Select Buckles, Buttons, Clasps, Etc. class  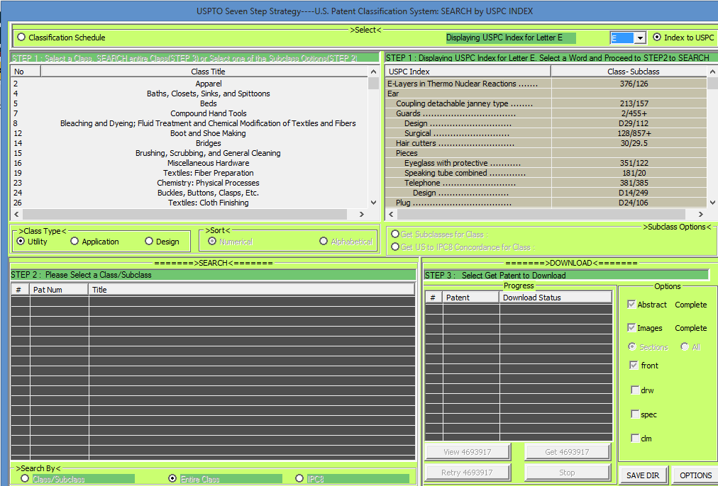(x=189, y=193)
